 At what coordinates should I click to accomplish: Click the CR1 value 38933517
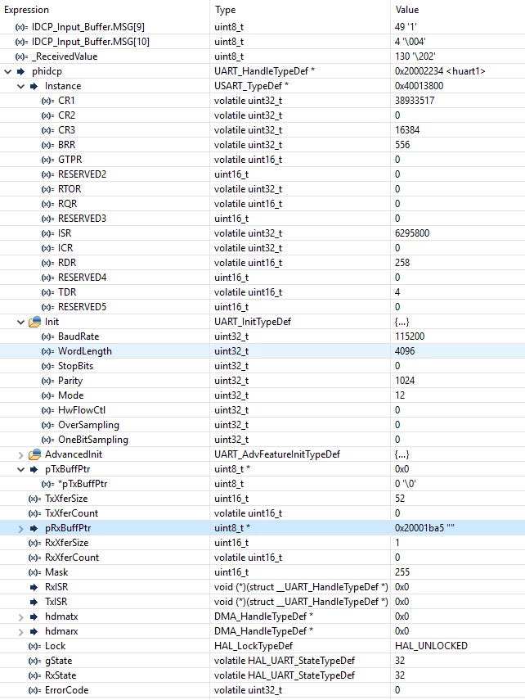pos(415,101)
